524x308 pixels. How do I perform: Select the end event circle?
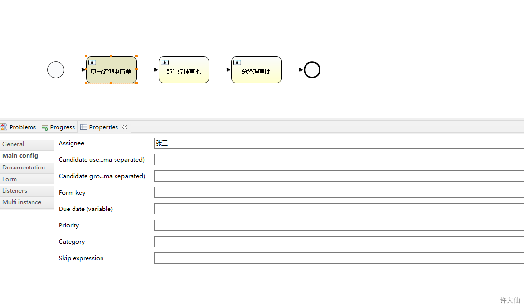(312, 70)
